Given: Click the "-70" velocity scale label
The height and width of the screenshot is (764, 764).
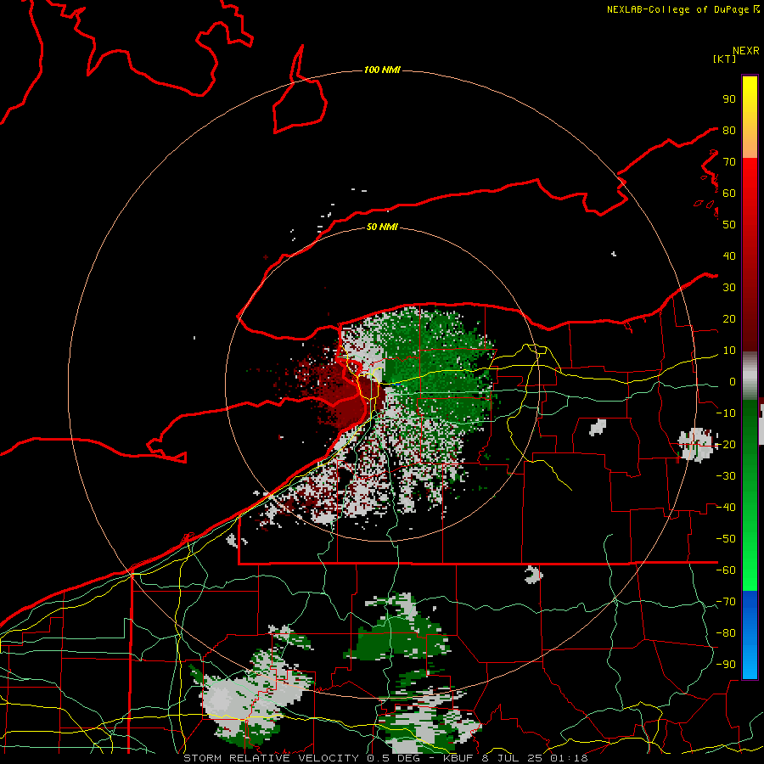Looking at the screenshot, I should coord(726,602).
